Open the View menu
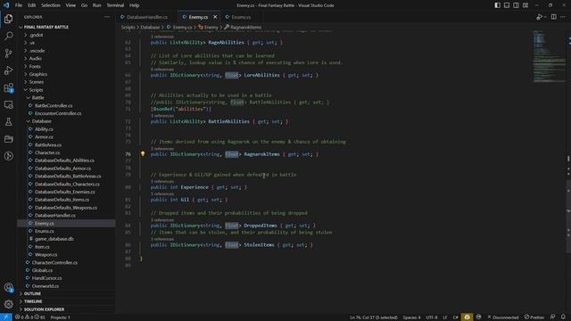 tap(70, 5)
